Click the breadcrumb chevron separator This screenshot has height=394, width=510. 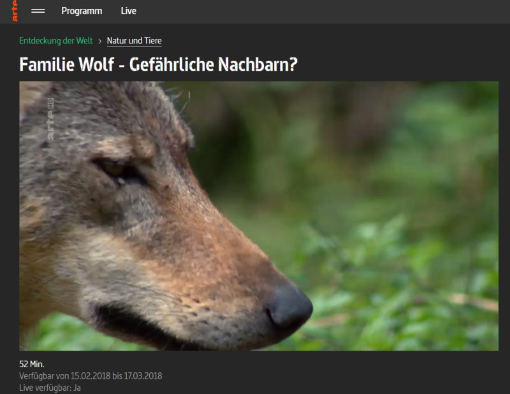100,41
